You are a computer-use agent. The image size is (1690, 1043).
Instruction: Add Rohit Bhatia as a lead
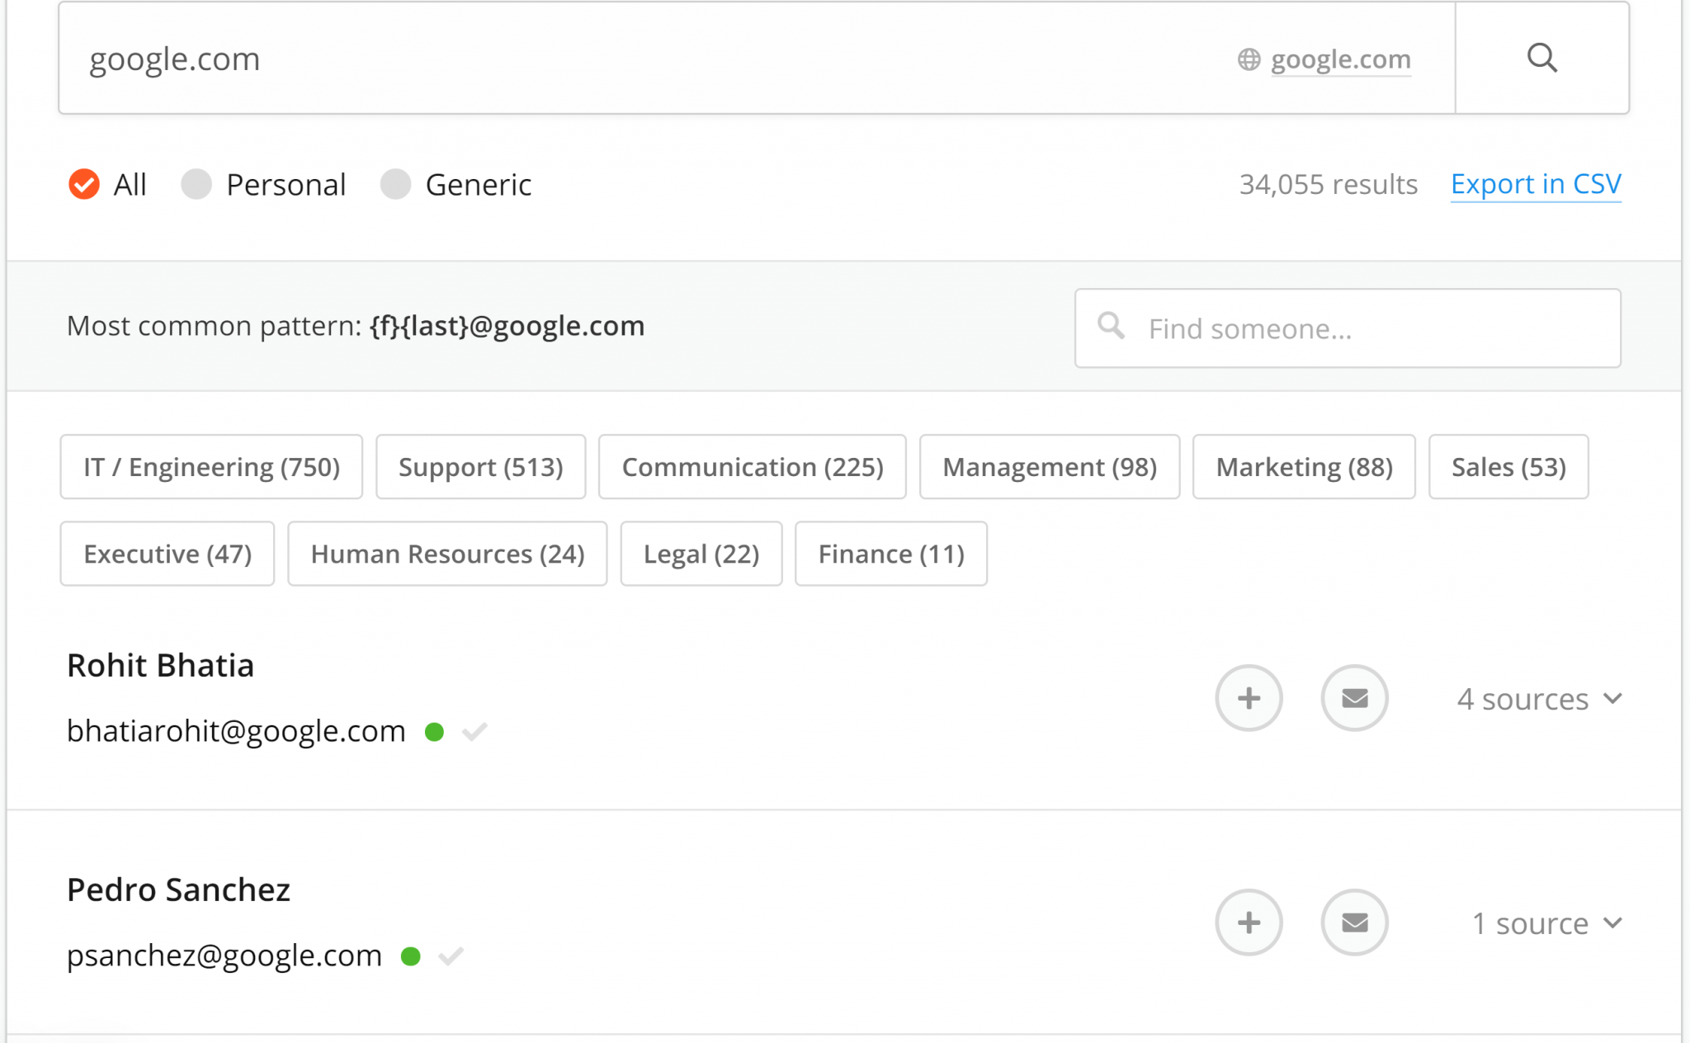1249,697
